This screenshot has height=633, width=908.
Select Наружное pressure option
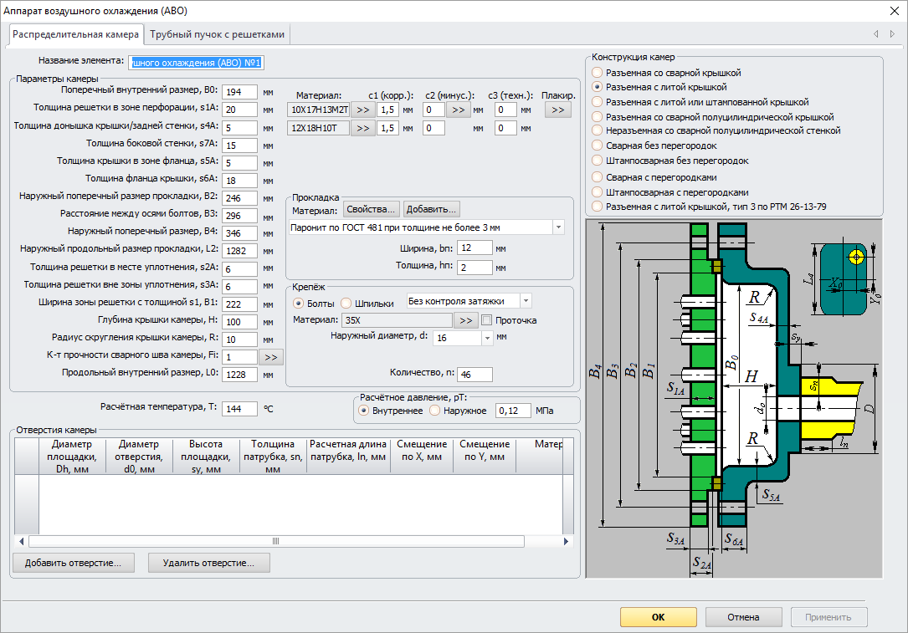point(434,411)
